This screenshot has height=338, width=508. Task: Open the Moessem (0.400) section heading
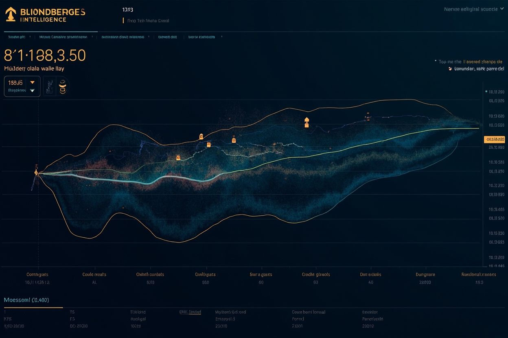(x=26, y=300)
